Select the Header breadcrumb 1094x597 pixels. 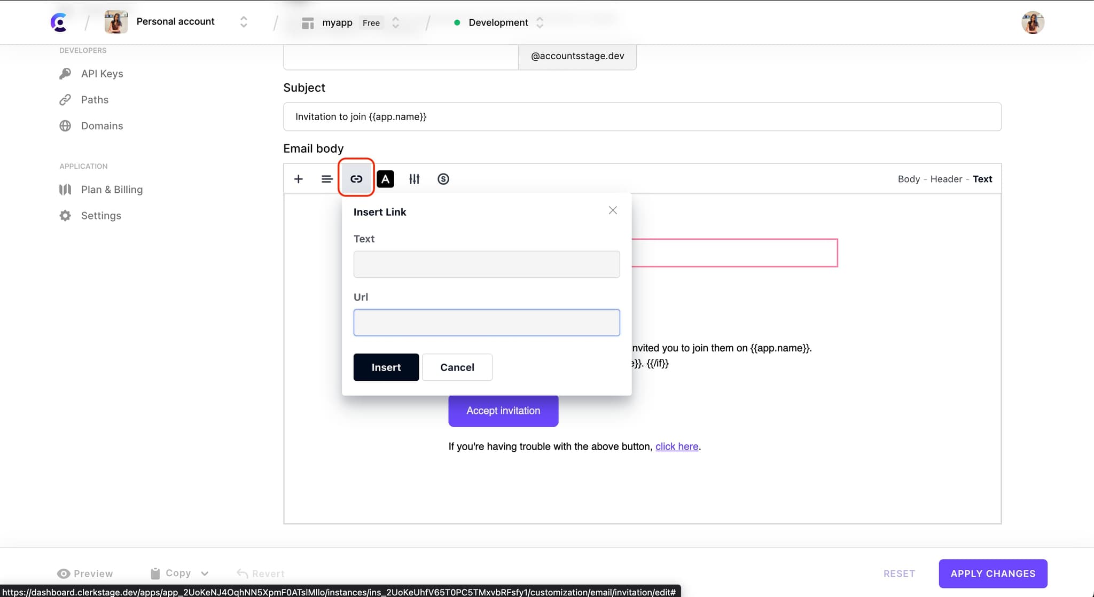click(946, 179)
